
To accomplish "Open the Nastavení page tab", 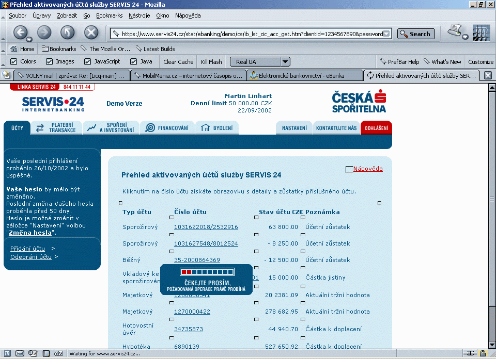I will coord(294,128).
